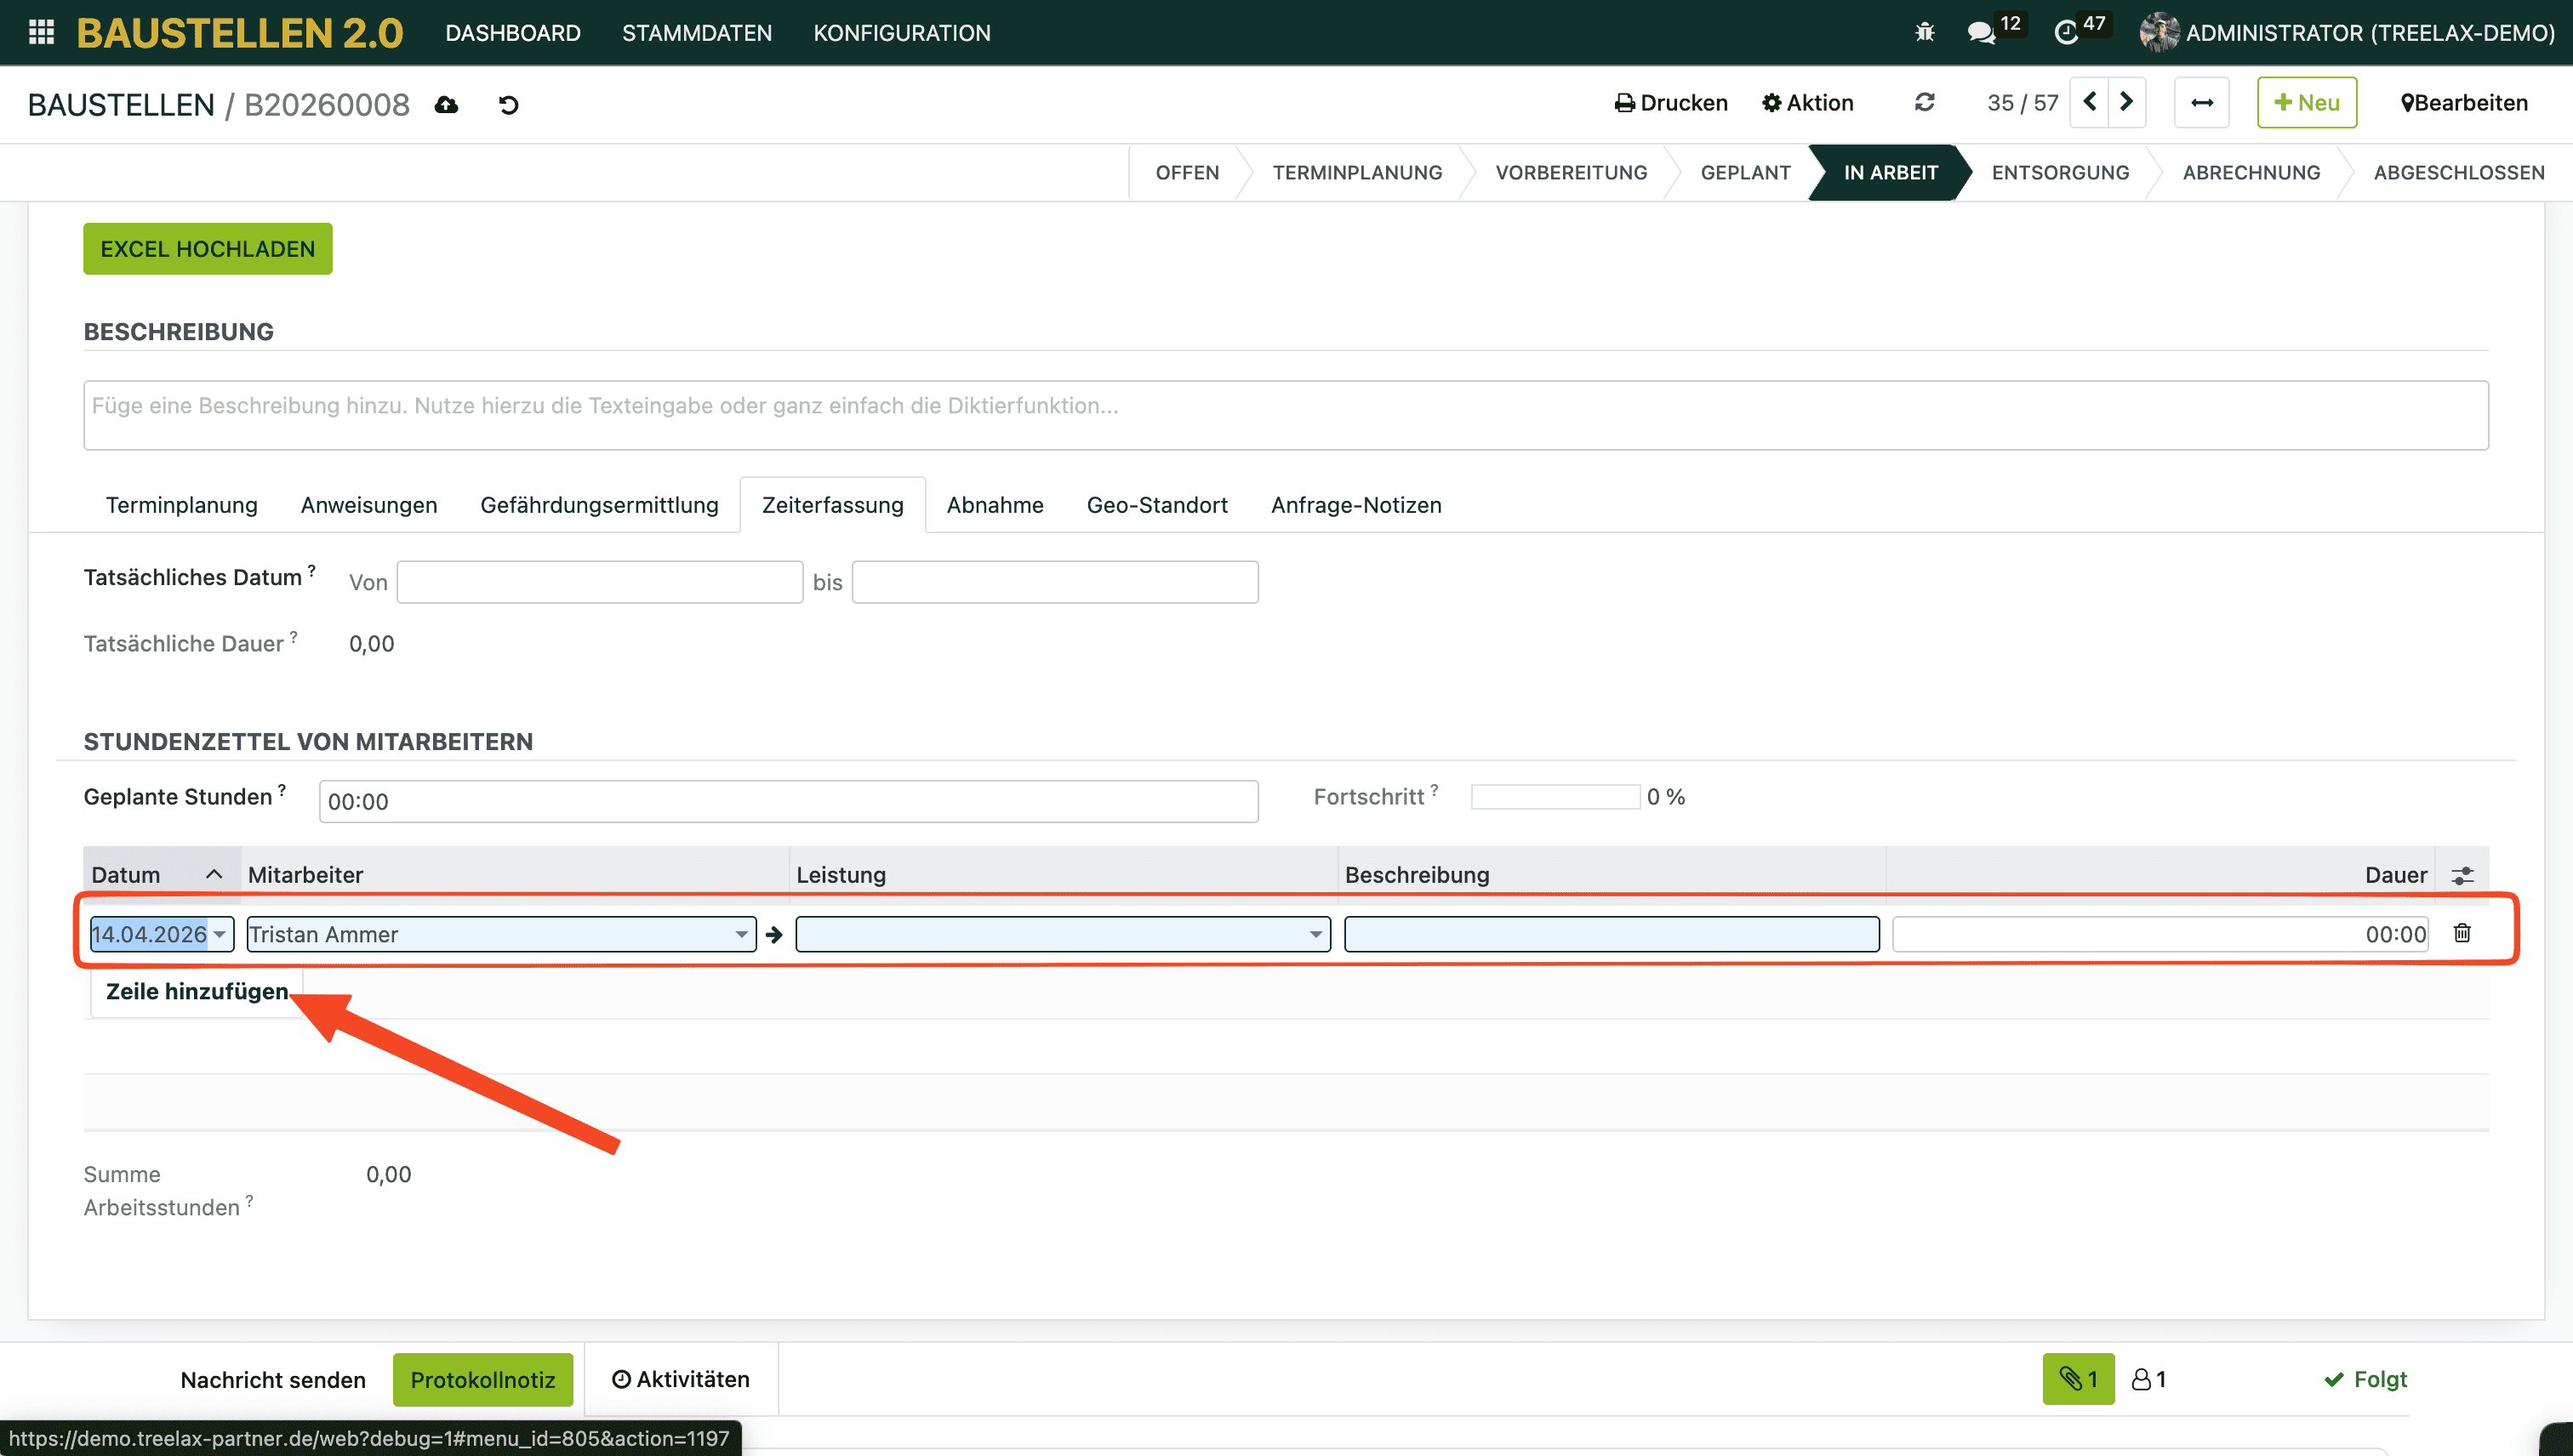The image size is (2573, 1456).
Task: Open the Aktion dropdown menu
Action: pos(1808,102)
